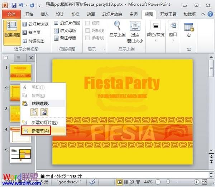
Task: Select slide 1 thumbnail
Action: coord(21,73)
